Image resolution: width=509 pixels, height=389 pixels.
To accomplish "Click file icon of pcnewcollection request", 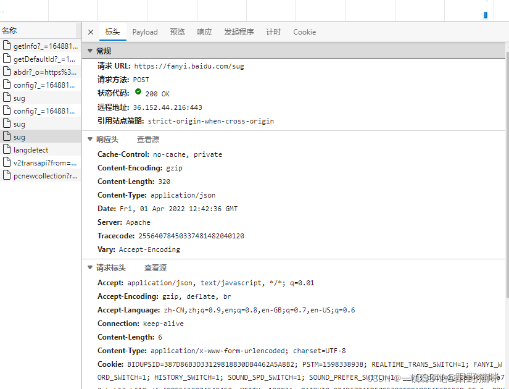I will pyautogui.click(x=7, y=175).
